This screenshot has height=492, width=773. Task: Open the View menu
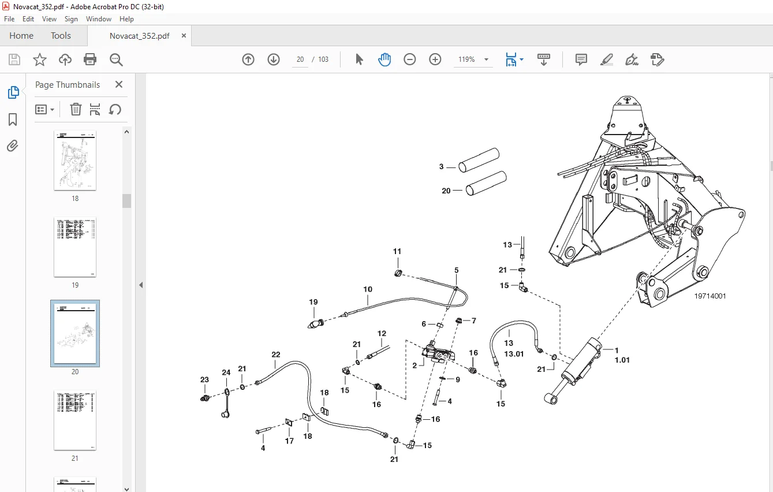click(49, 19)
